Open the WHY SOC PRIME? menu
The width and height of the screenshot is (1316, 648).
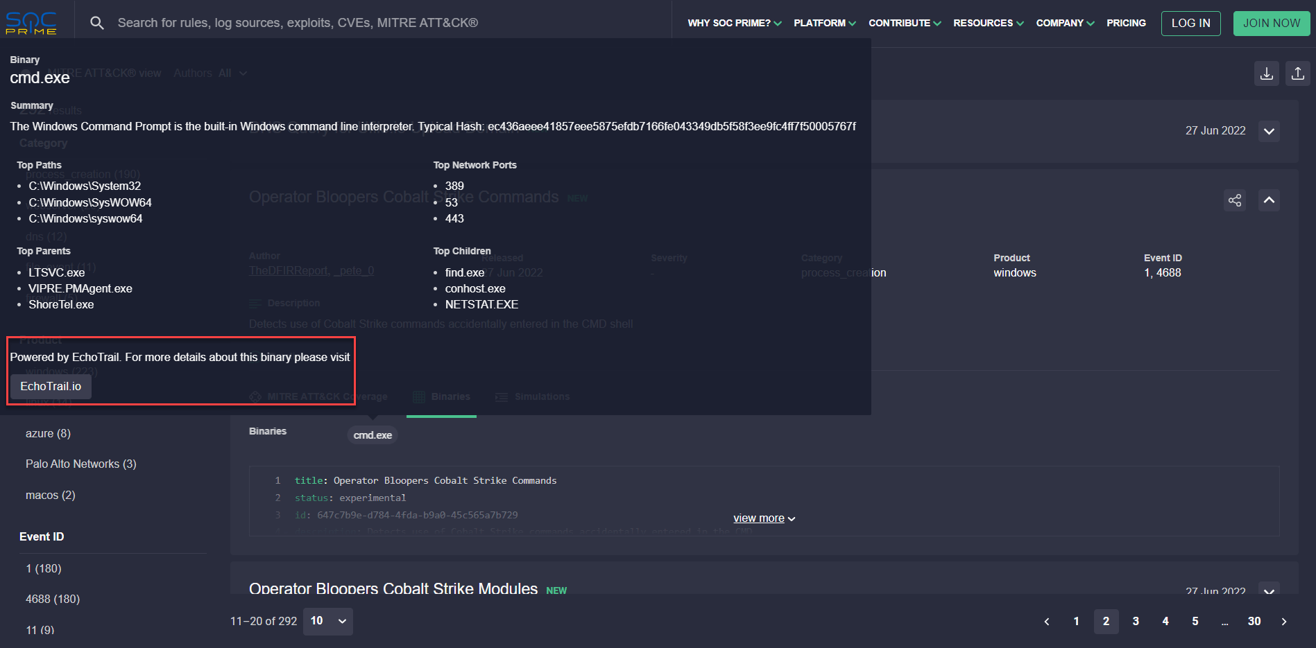[x=735, y=23]
